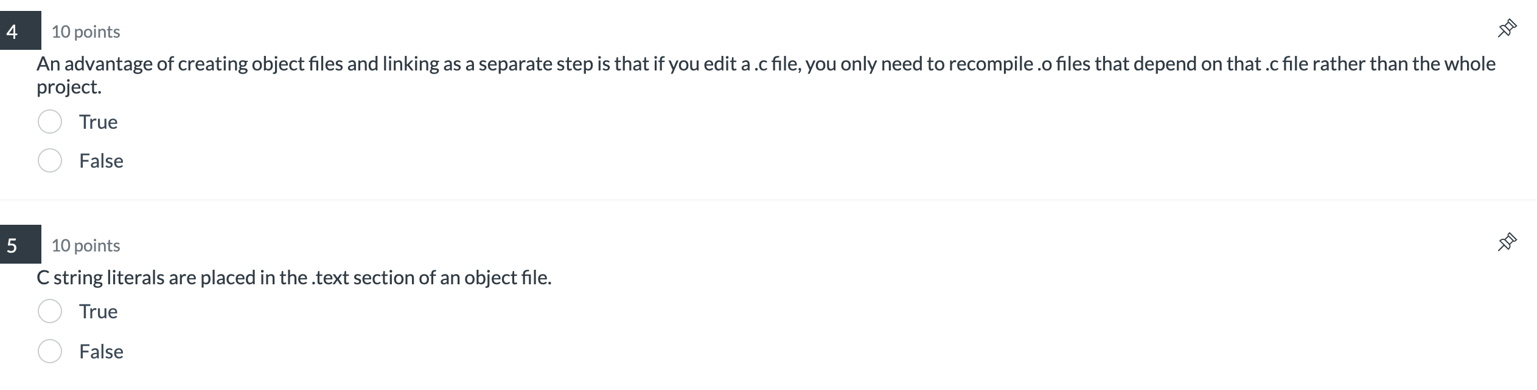The height and width of the screenshot is (390, 1537).
Task: Click the True label under question 5
Action: [99, 311]
